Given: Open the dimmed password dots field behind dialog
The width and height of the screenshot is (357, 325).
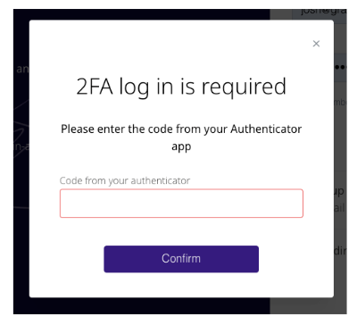Looking at the screenshot, I should (x=340, y=67).
